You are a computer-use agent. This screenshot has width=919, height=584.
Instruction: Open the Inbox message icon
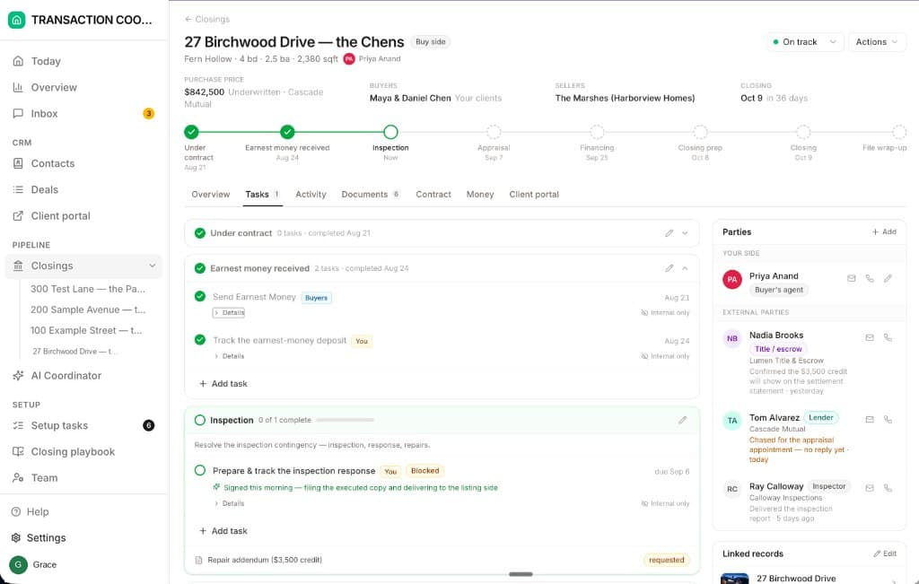tap(18, 113)
